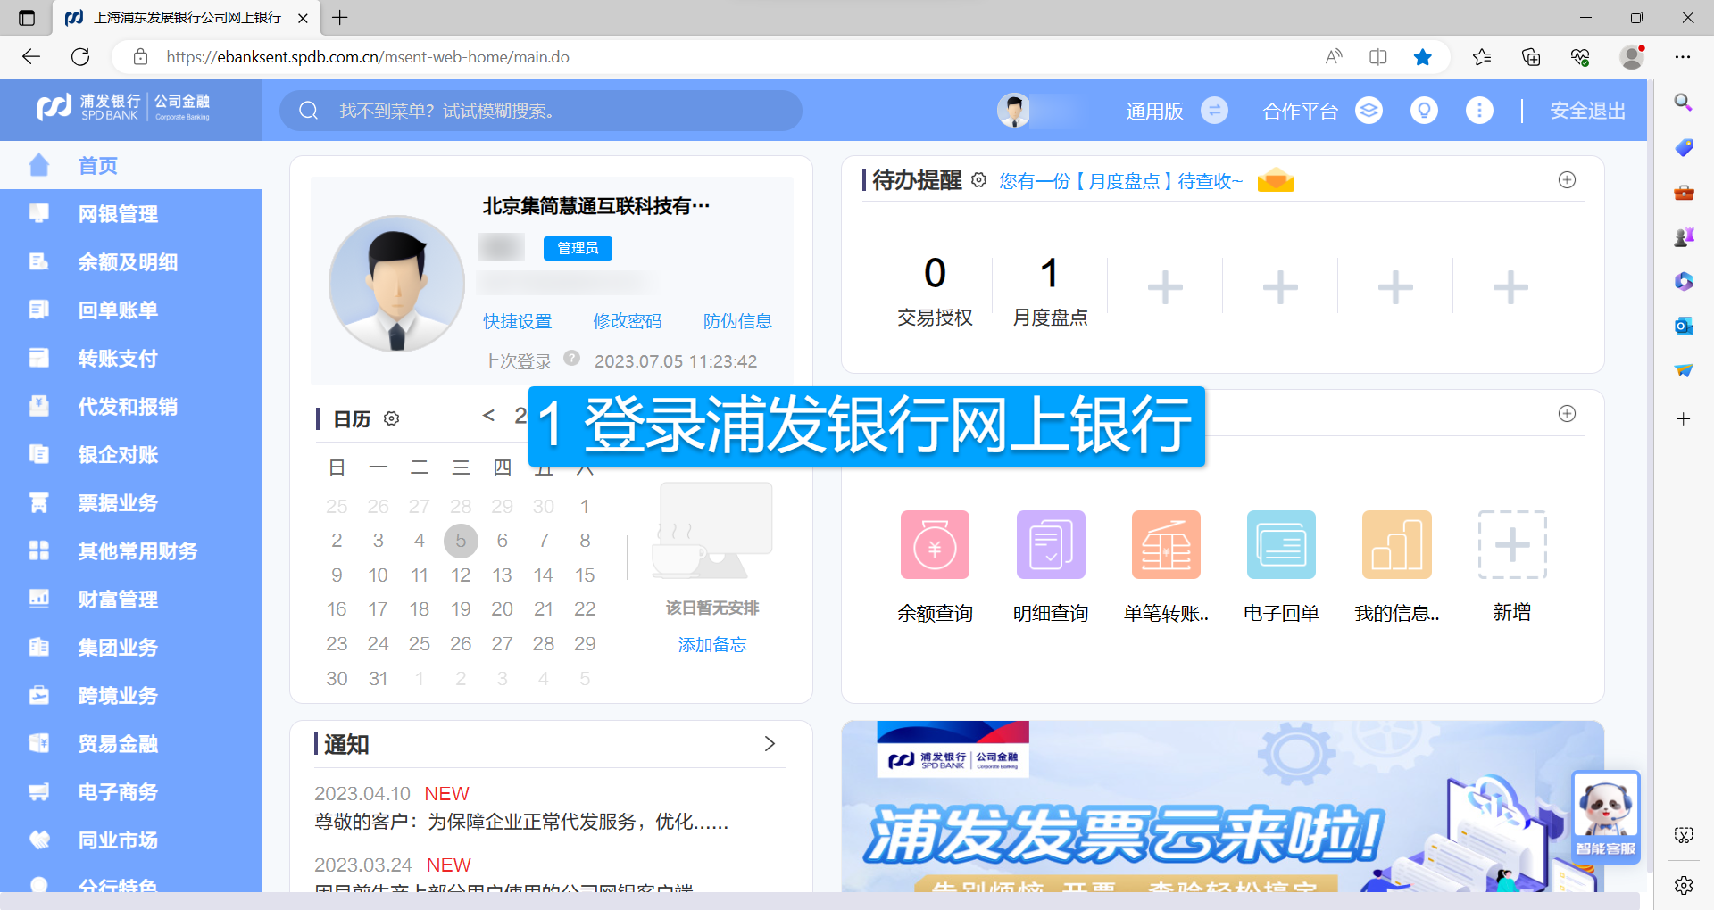Click the three-dot more icon in header
The image size is (1714, 910).
[1479, 111]
